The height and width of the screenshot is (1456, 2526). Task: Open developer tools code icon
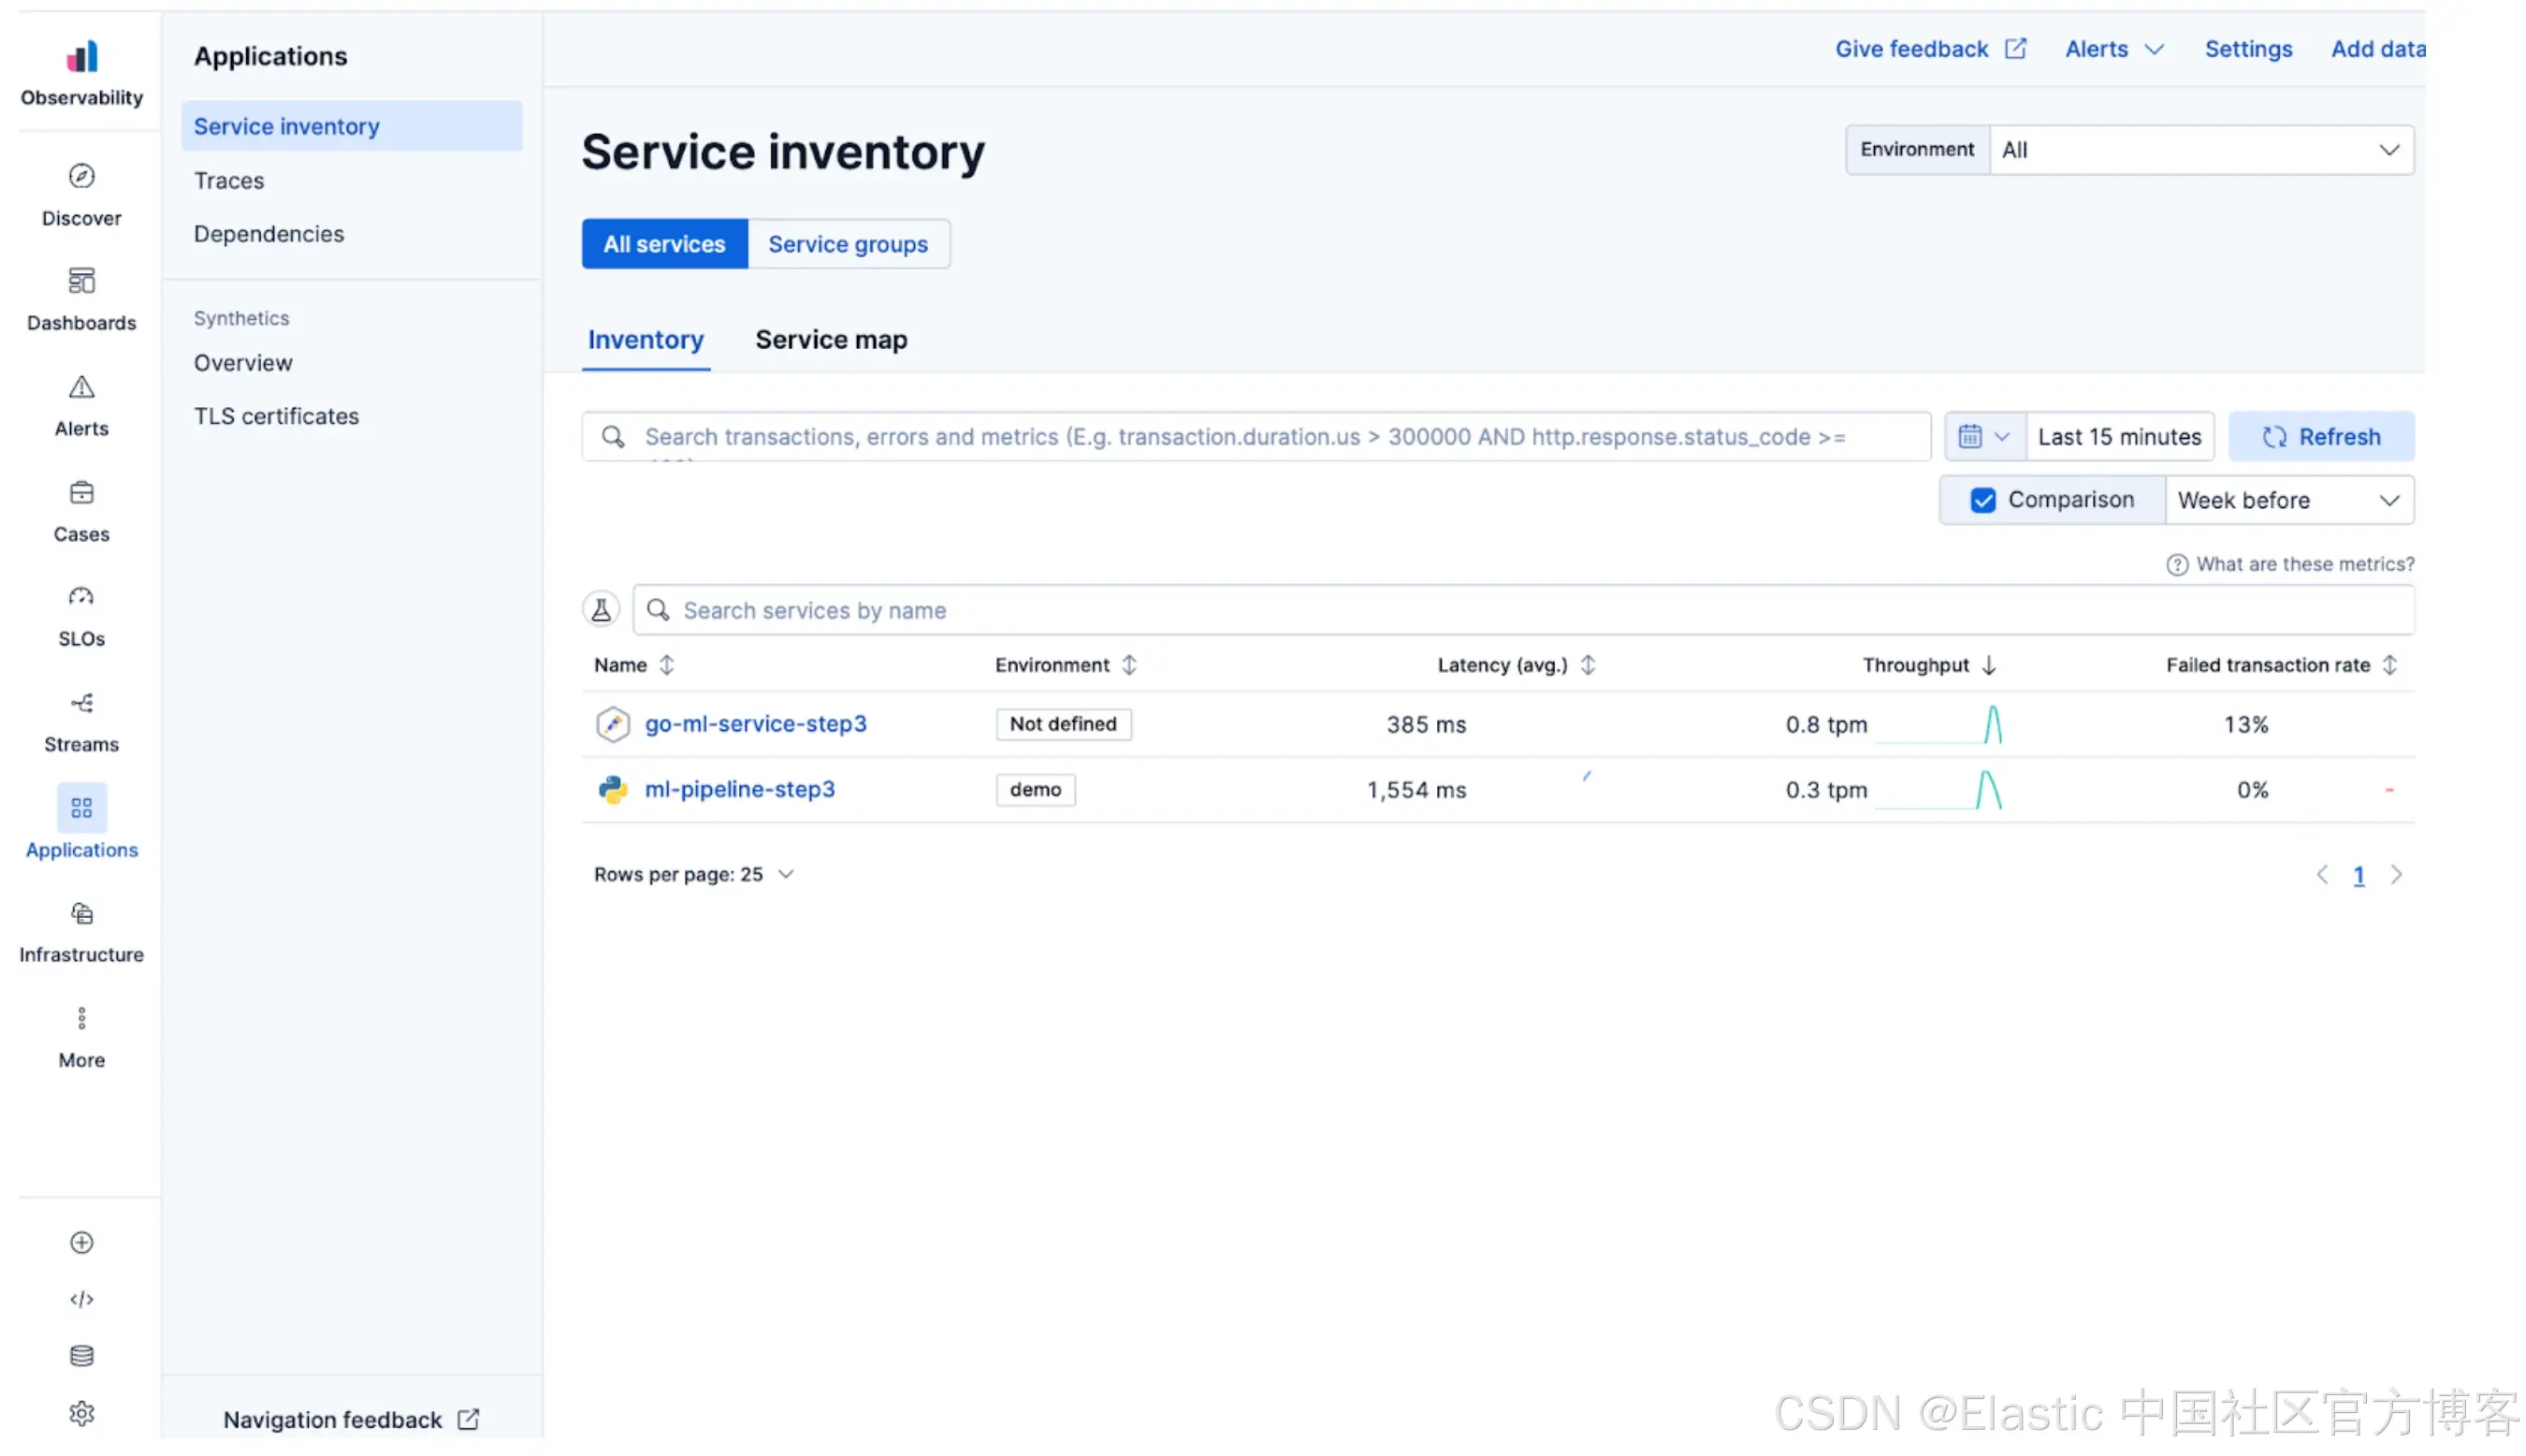81,1299
